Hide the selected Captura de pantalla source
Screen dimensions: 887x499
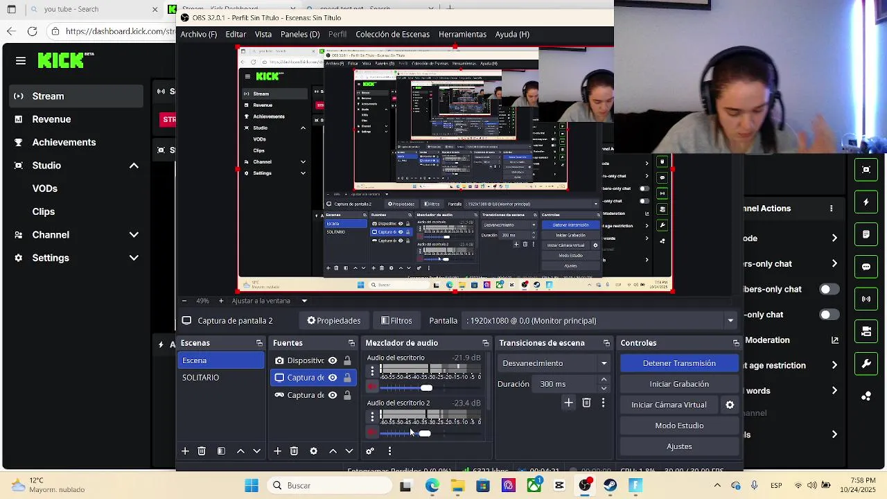pyautogui.click(x=333, y=378)
